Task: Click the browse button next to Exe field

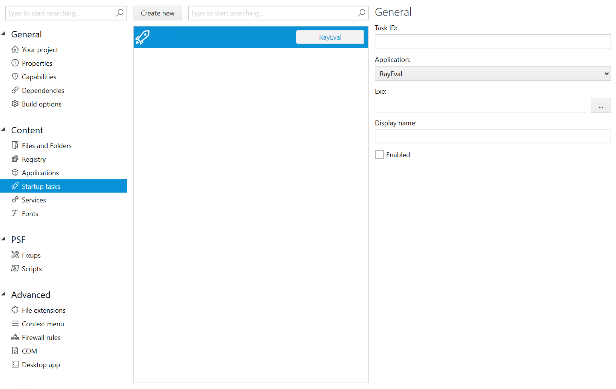Action: [x=601, y=105]
